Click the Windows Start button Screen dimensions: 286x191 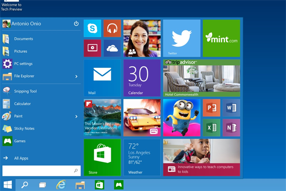[x=8, y=185]
